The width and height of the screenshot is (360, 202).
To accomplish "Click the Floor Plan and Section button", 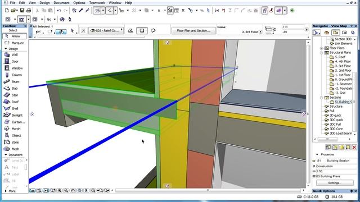I will [193, 30].
